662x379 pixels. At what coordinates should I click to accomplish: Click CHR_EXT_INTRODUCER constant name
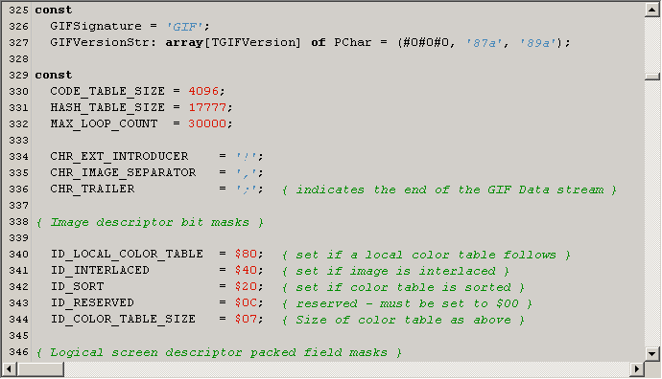pos(119,156)
